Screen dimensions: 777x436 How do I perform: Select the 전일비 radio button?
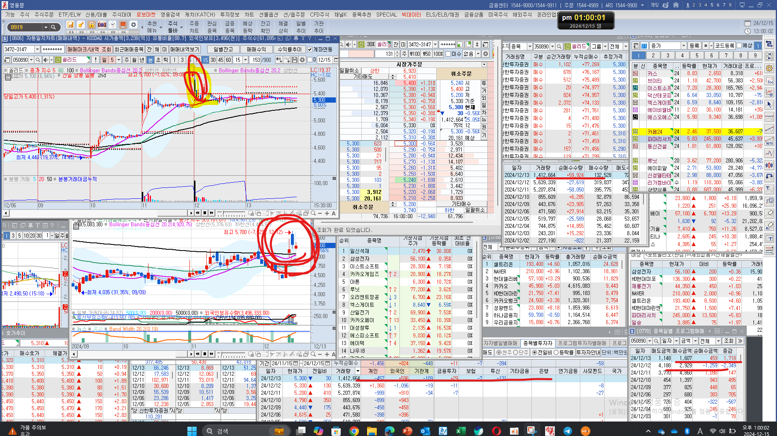535,352
